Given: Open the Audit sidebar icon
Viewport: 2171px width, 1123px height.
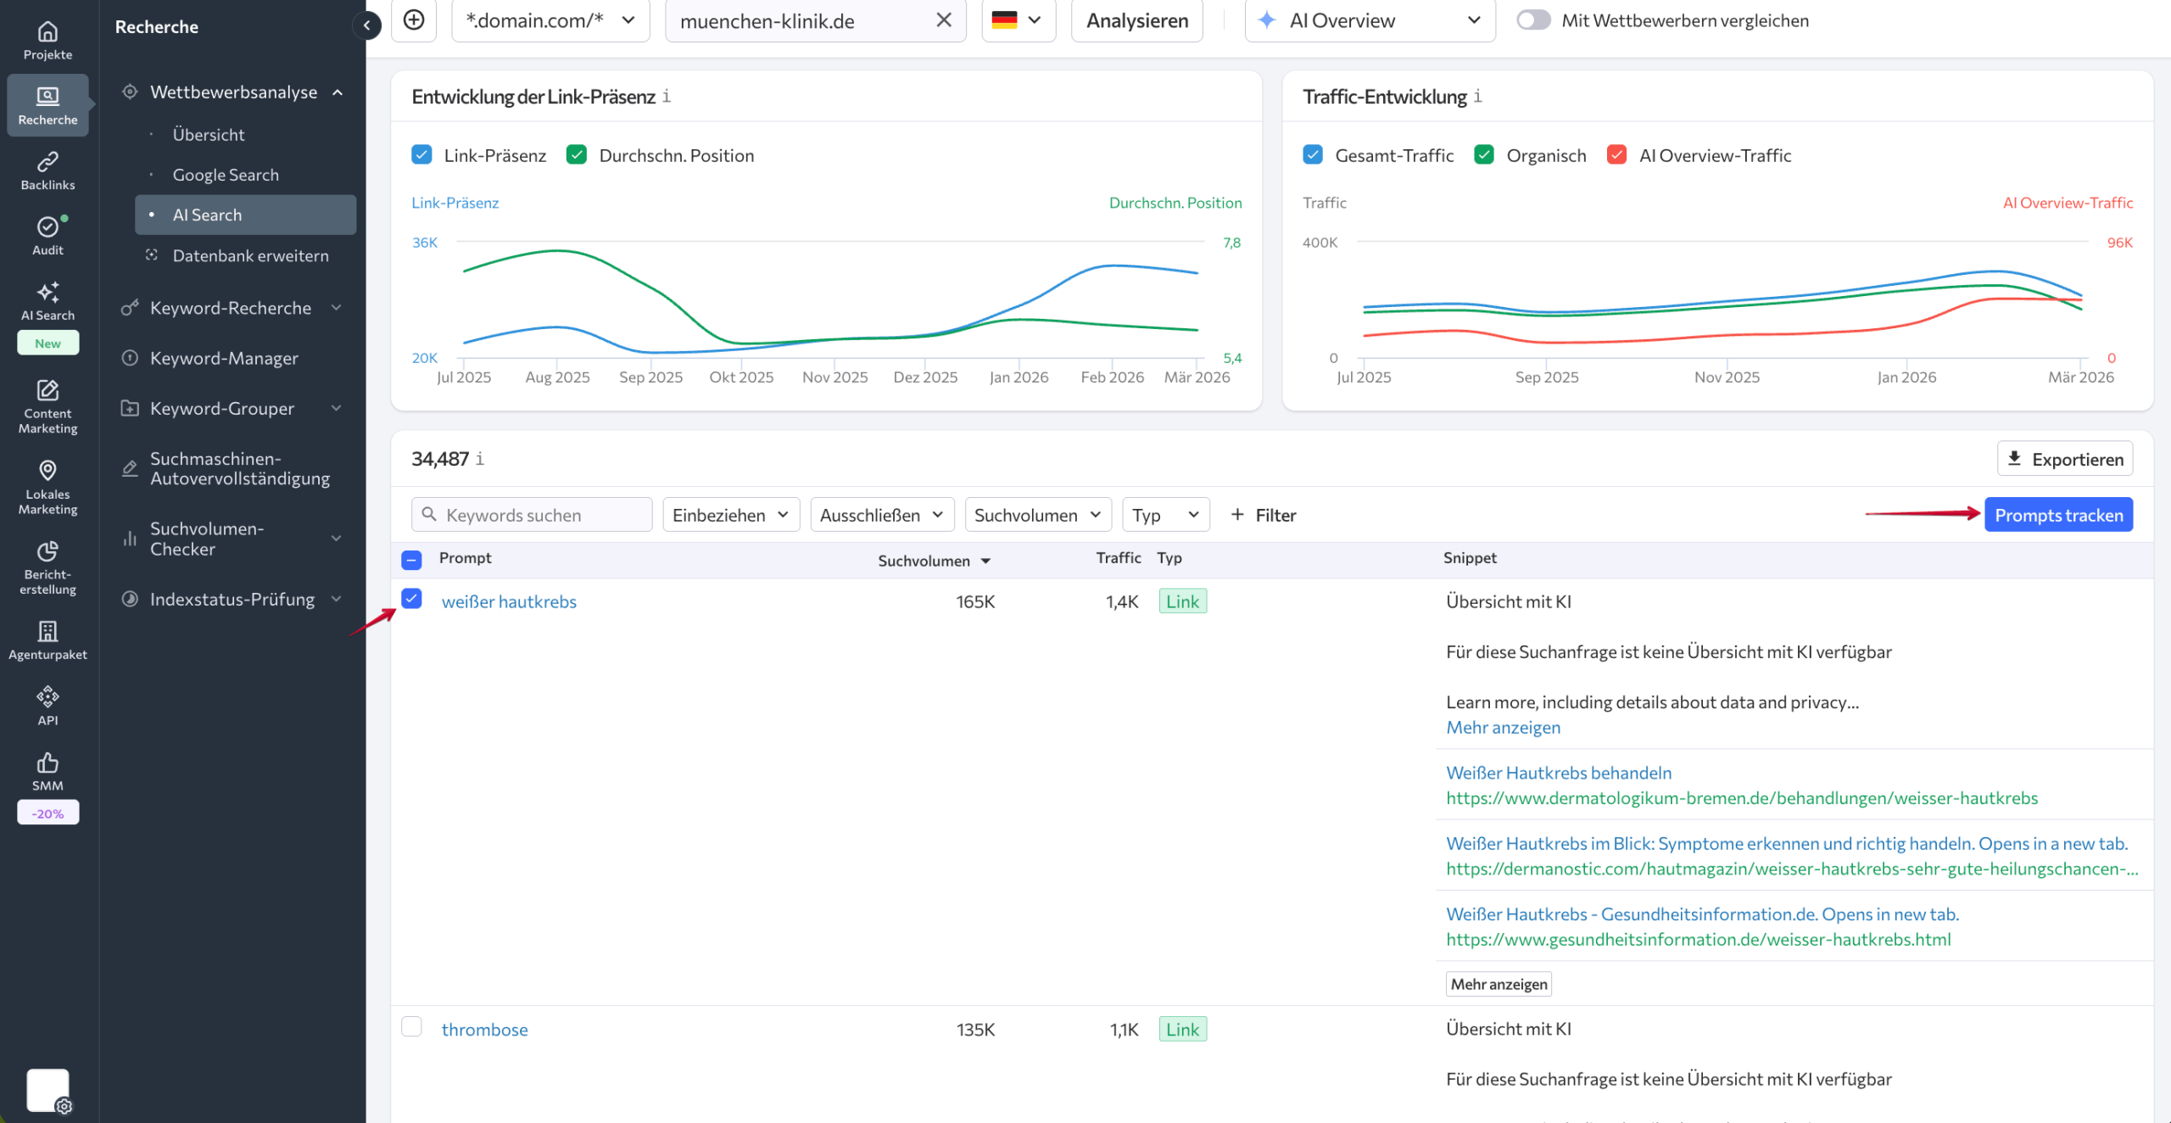Looking at the screenshot, I should (47, 227).
